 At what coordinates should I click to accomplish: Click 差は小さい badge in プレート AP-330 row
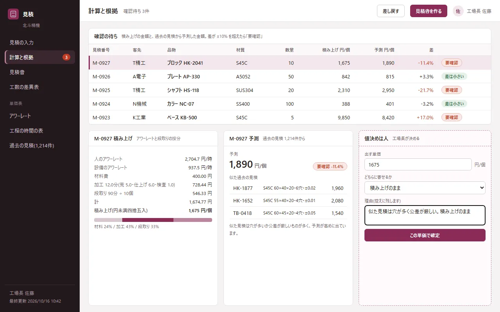[454, 76]
